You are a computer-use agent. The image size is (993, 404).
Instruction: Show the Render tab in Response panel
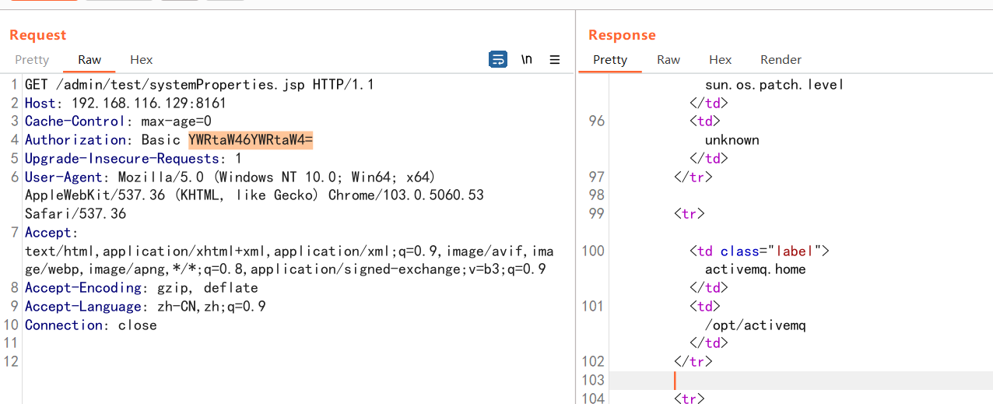(781, 60)
